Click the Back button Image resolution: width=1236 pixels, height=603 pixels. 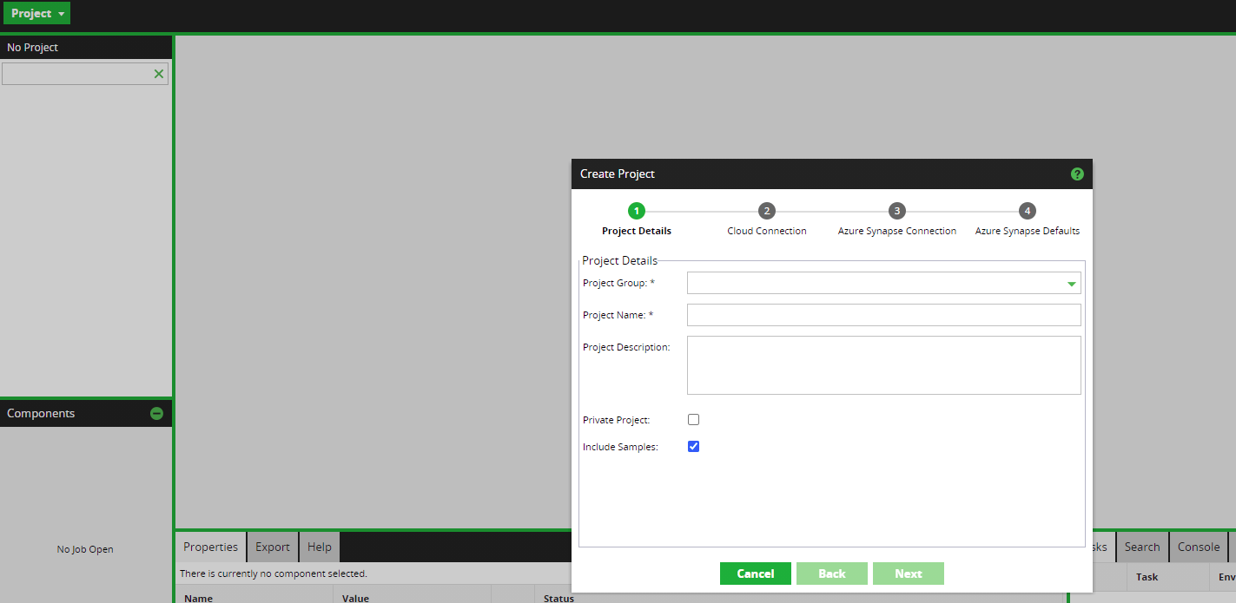(832, 574)
